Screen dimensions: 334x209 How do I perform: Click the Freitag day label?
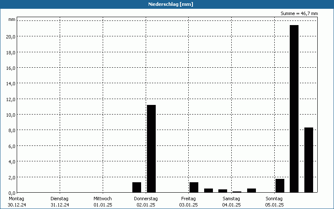pos(188,199)
